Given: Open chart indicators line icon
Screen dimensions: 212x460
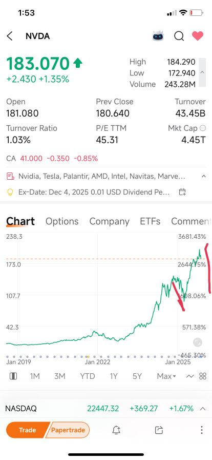Looking at the screenshot, I should pos(190,376).
